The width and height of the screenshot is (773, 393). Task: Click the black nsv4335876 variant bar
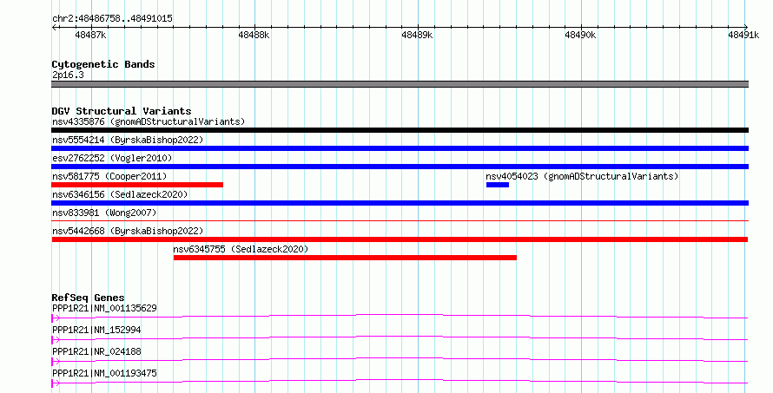(x=400, y=130)
